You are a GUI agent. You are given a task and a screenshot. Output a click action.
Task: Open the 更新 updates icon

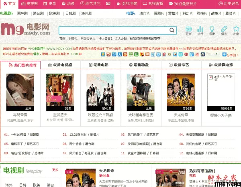[188, 30]
